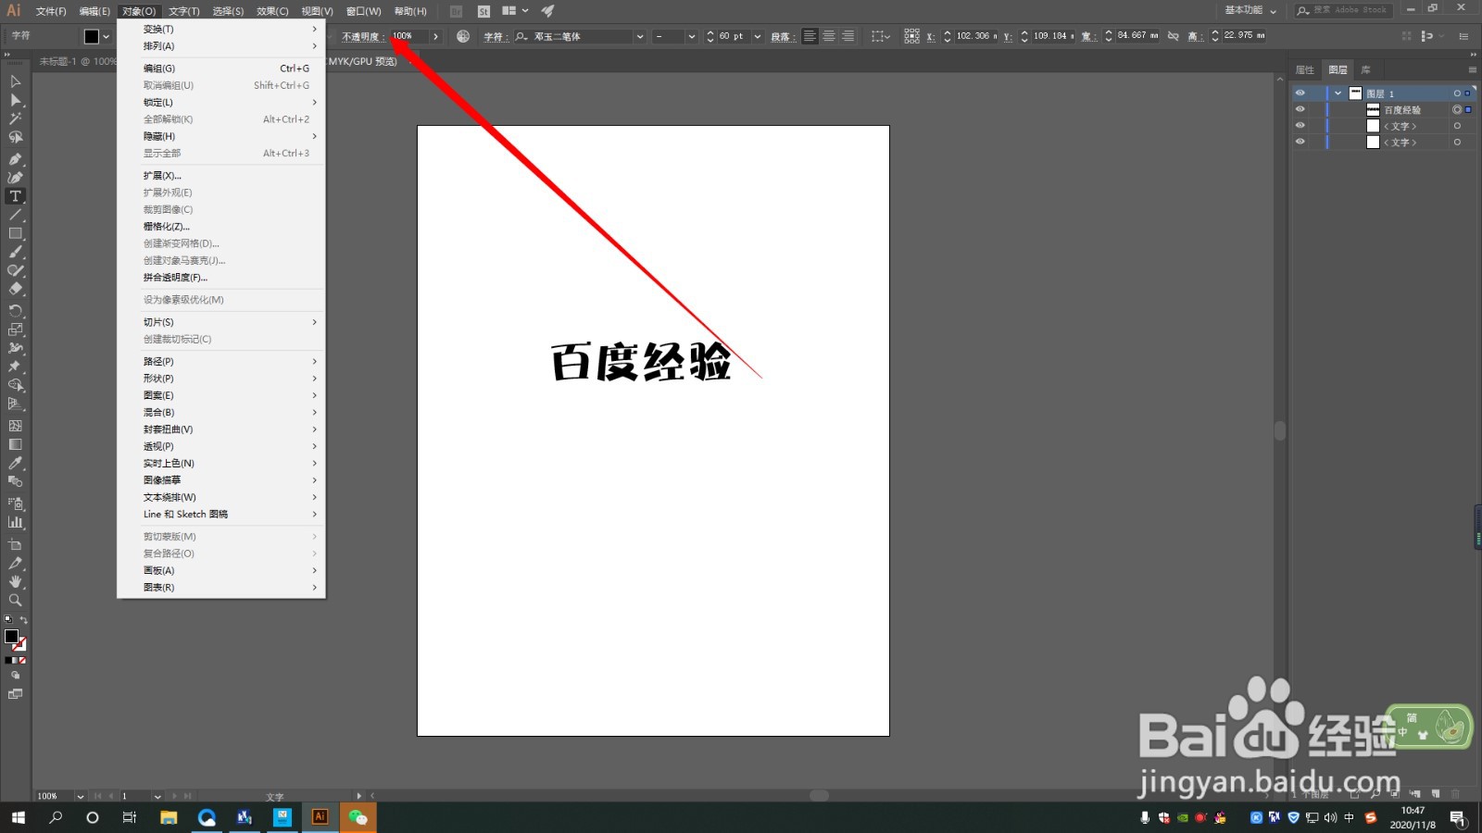Open the zoom level dropdown in the status bar

click(80, 796)
